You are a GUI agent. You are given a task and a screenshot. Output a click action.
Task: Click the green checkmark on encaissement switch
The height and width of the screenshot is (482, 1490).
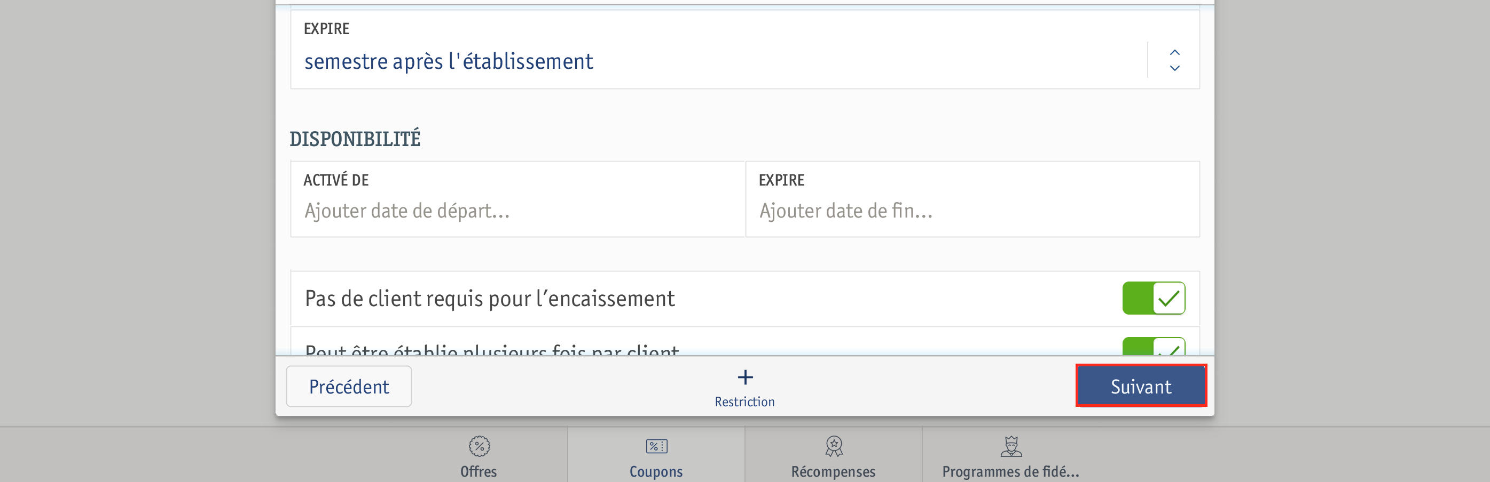[x=1169, y=299]
